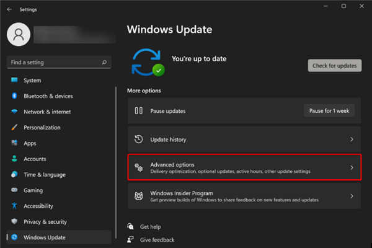Minimize the Settings window

pos(325,6)
